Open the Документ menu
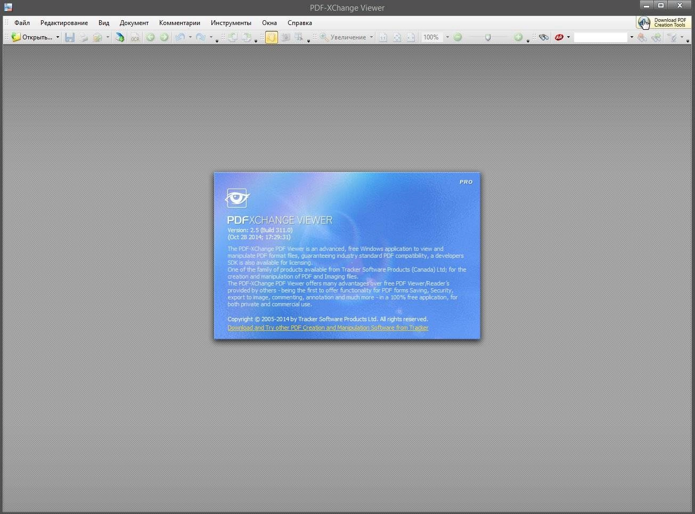This screenshot has width=695, height=514. tap(134, 23)
